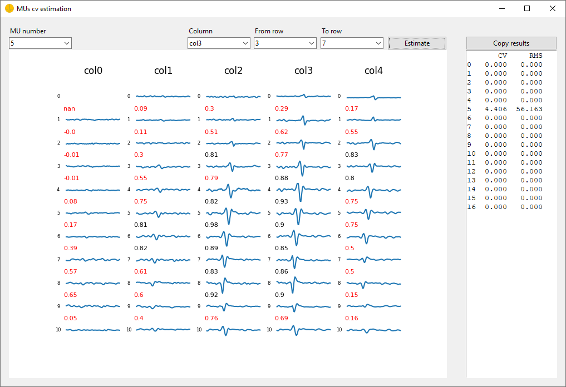Minimize the MUs cv estimation window
Image resolution: width=566 pixels, height=387 pixels.
tap(502, 8)
